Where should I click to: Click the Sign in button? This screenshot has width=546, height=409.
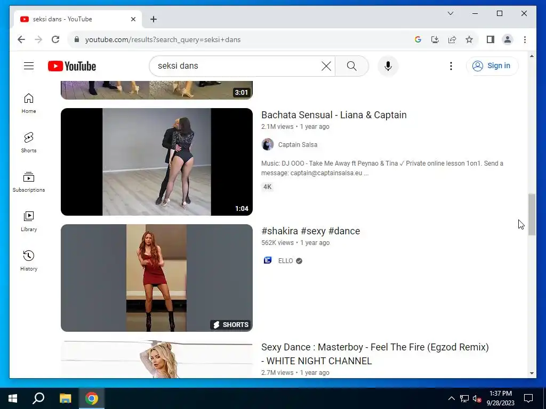click(492, 66)
